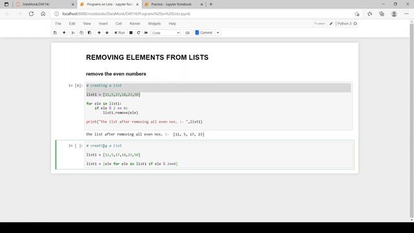414x233 pixels.
Task: Open the Widgets menu
Action: click(x=154, y=23)
